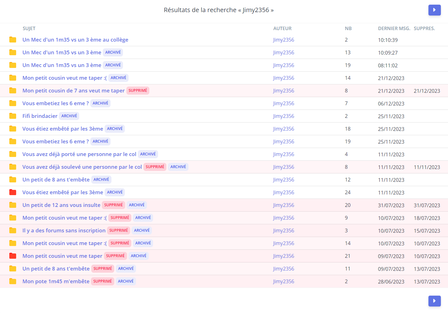Click the ARCHIVÉ badge next to 'Fifi brindacier'
Image resolution: width=448 pixels, height=313 pixels.
pos(69,116)
